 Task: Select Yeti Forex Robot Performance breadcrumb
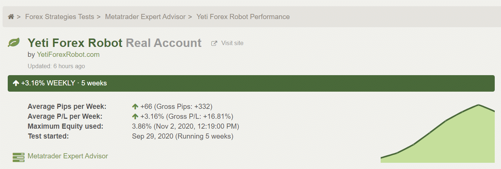tap(243, 17)
